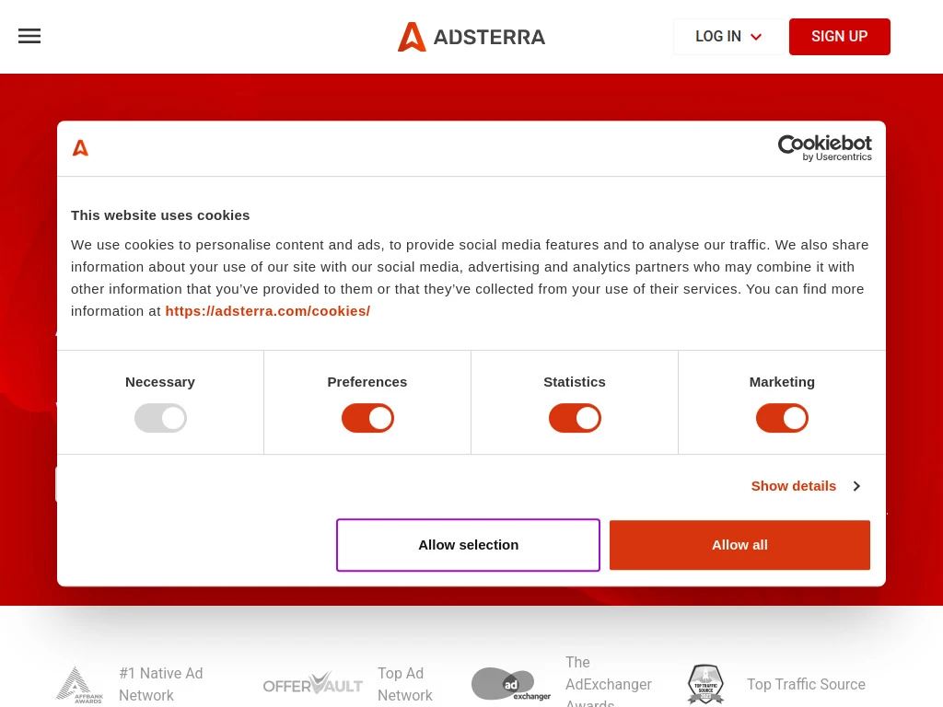Click the Adsterra logo in the header

coord(471,37)
